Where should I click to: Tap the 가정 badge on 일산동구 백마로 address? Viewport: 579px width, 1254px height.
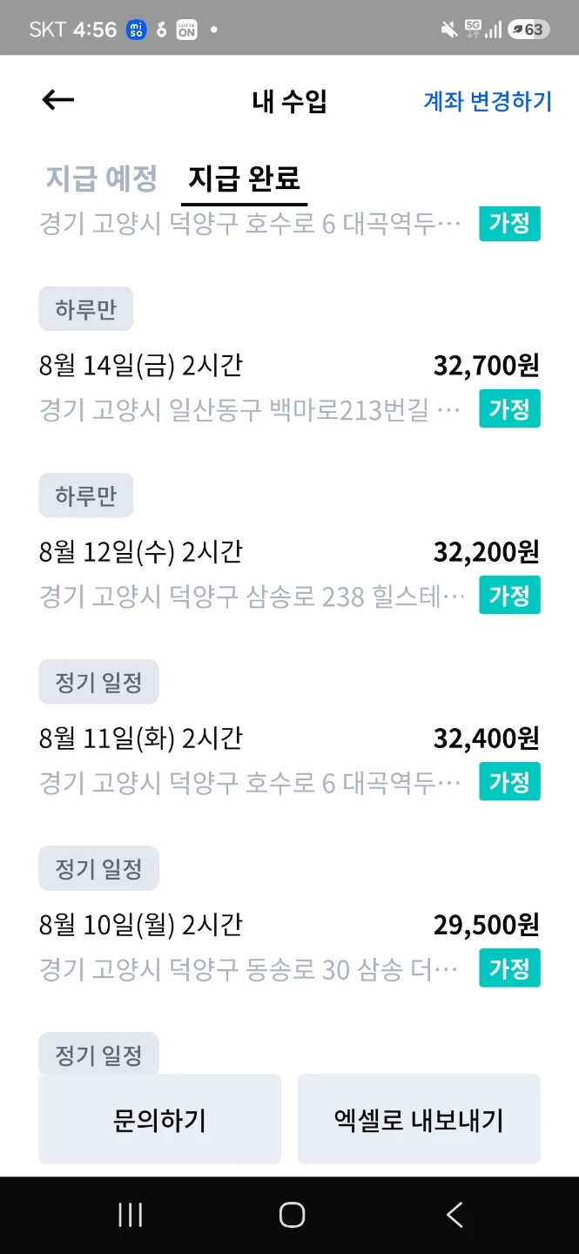509,408
